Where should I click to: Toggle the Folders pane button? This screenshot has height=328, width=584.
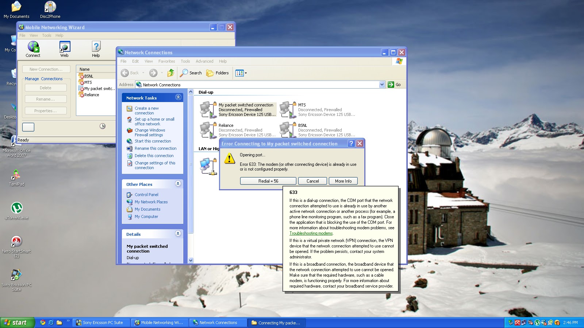coord(218,73)
